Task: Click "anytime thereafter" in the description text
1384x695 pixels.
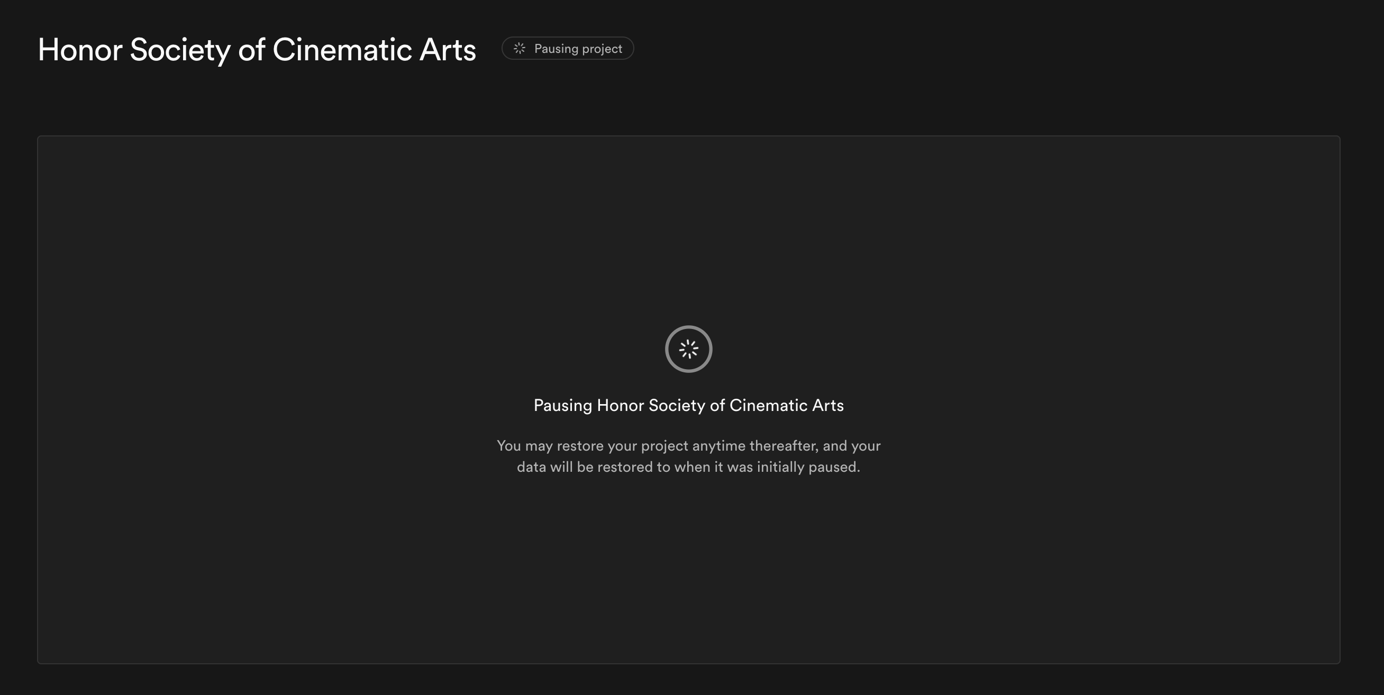Action: pos(755,446)
